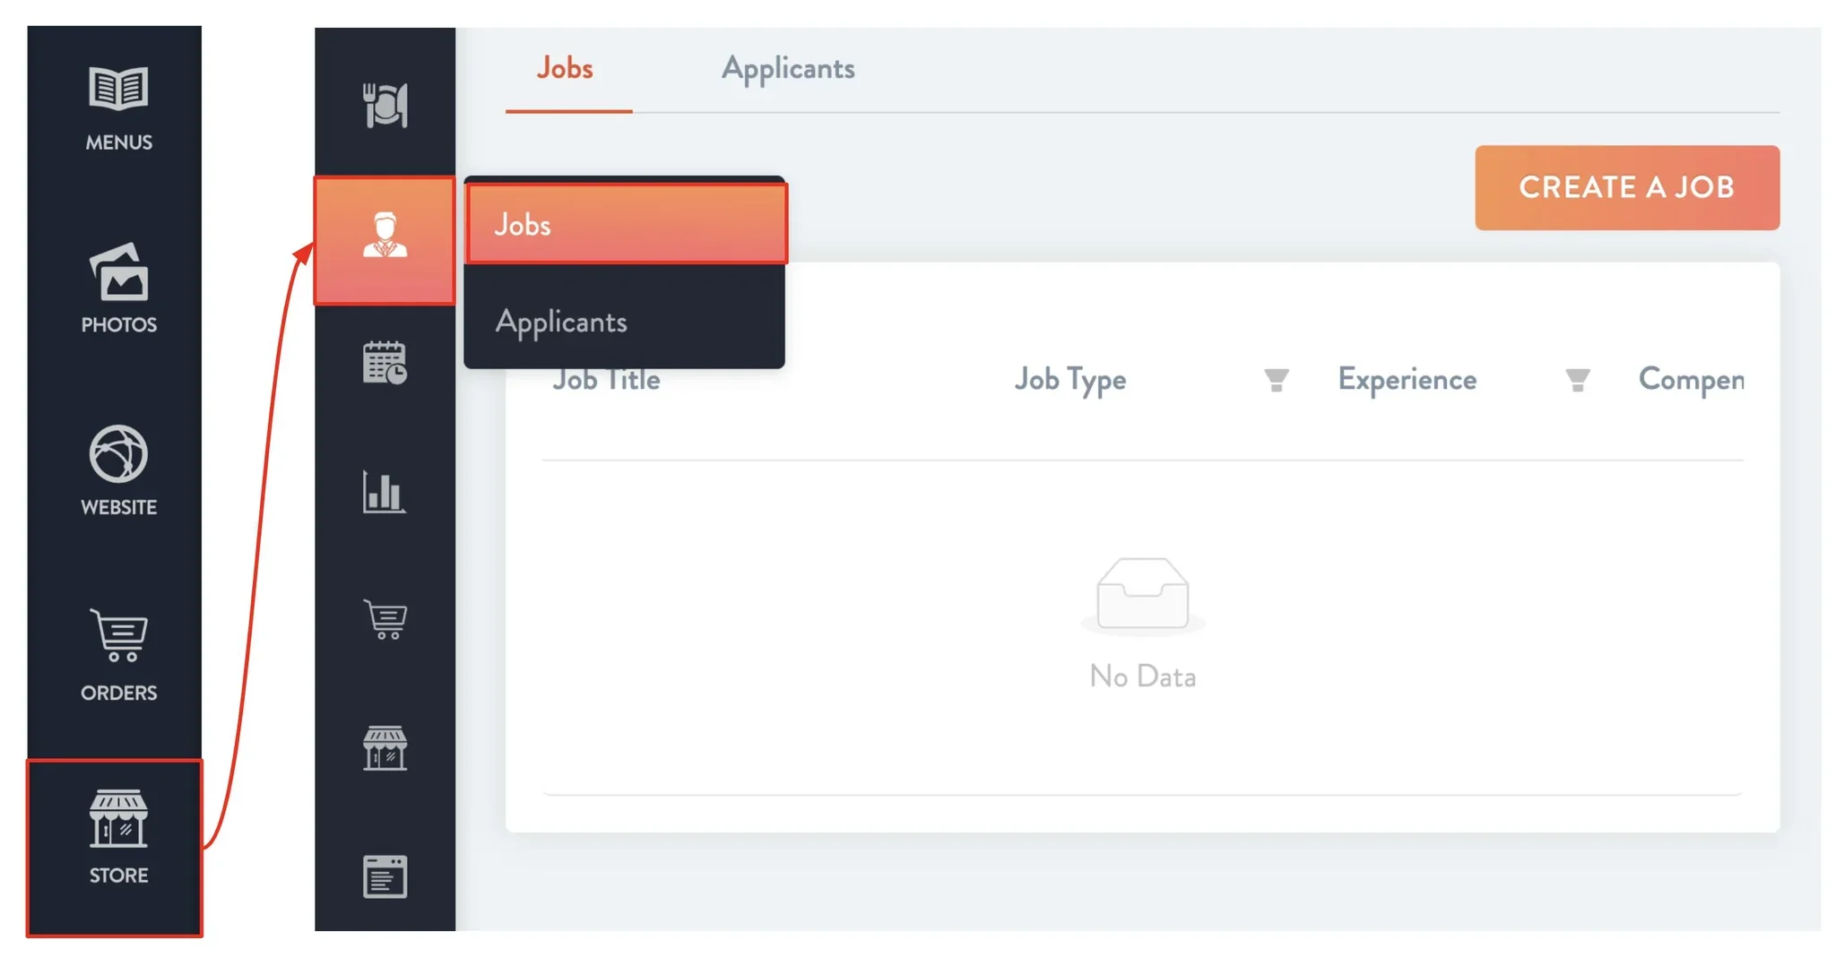The width and height of the screenshot is (1836, 957).
Task: Filter the Experience column
Action: (x=1577, y=380)
